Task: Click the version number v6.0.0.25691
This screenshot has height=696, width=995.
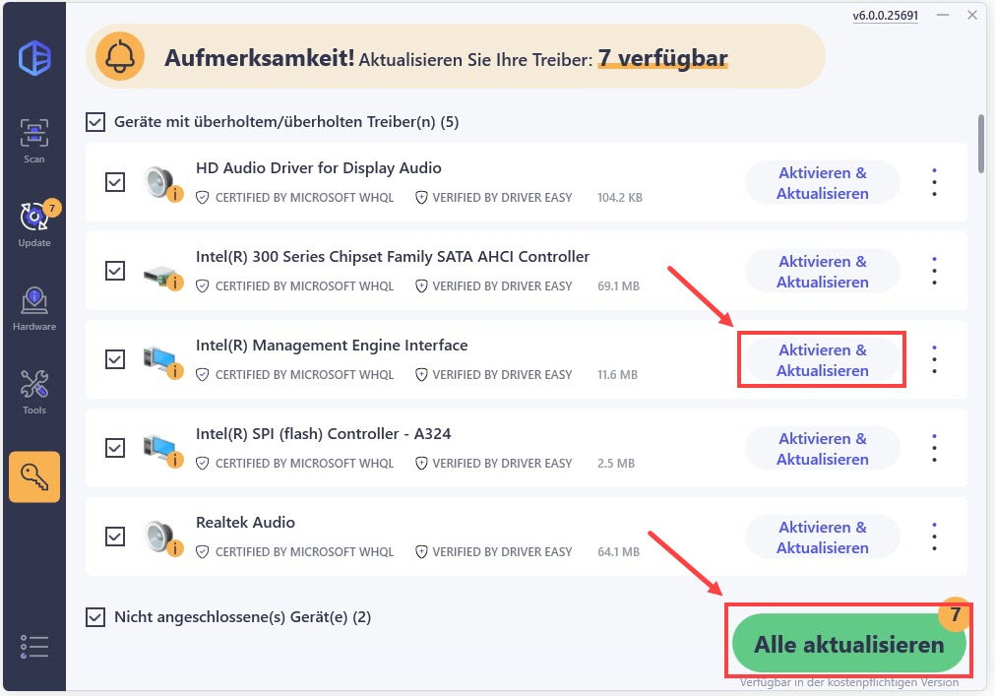Action: click(884, 16)
